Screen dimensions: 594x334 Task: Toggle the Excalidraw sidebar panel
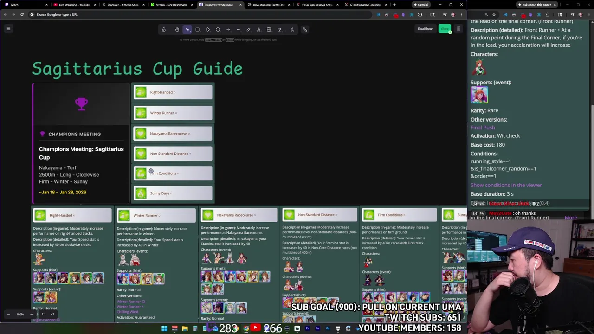click(458, 29)
